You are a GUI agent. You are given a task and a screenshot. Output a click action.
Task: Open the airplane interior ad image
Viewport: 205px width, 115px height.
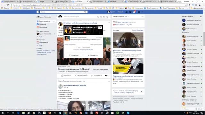(x=128, y=40)
